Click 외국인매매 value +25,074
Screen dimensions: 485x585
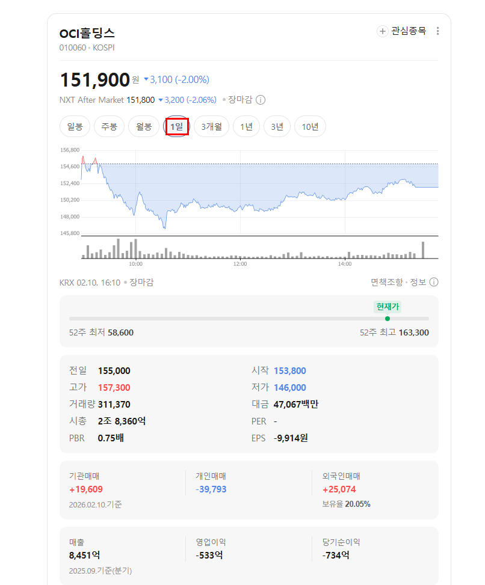point(339,489)
